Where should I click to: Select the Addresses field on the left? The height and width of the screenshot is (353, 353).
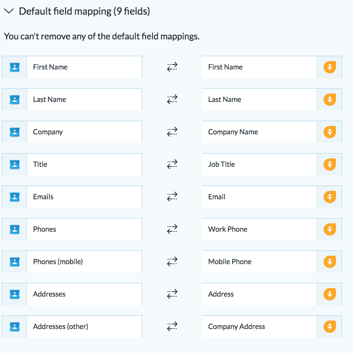[x=84, y=294]
